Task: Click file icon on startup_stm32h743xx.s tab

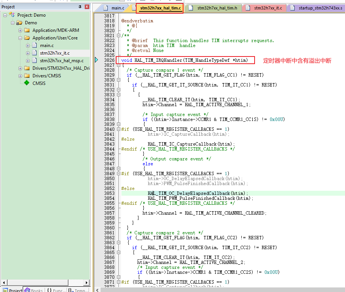Action: pos(292,8)
